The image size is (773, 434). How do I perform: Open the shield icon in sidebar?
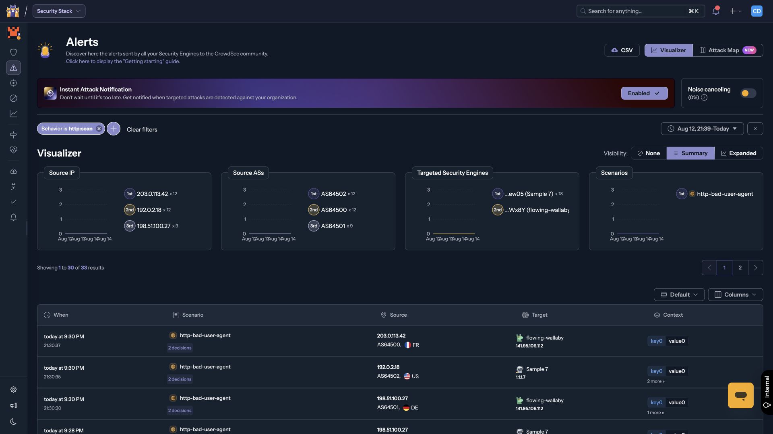point(13,52)
